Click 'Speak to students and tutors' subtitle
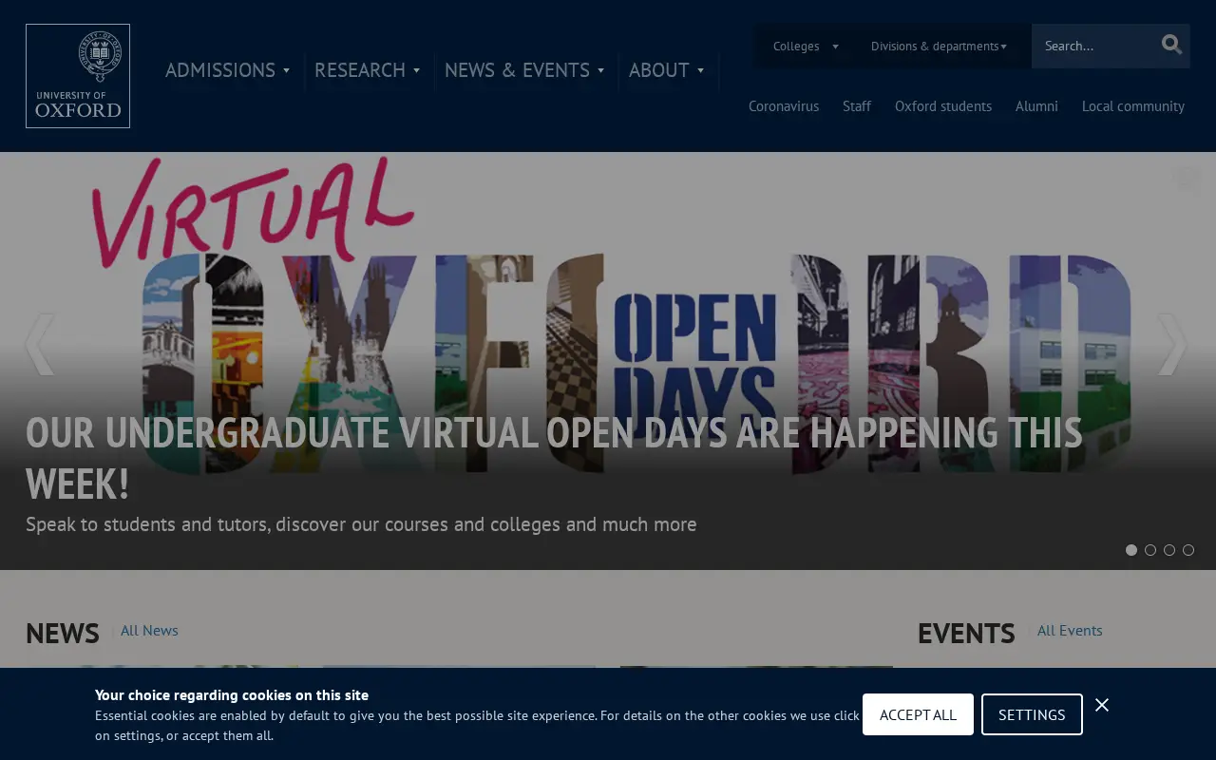 point(361,524)
